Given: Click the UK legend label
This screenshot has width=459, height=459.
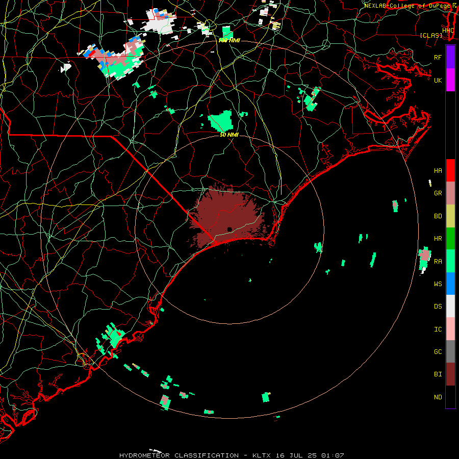Looking at the screenshot, I should point(438,80).
